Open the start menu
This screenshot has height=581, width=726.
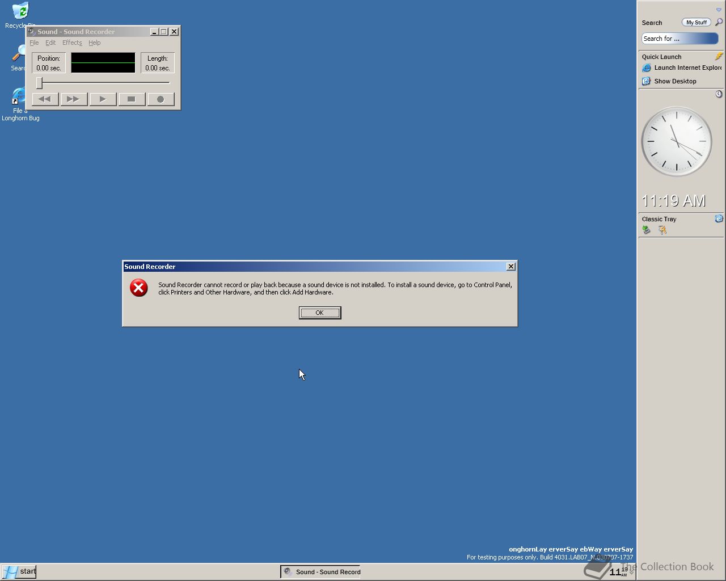pyautogui.click(x=19, y=571)
